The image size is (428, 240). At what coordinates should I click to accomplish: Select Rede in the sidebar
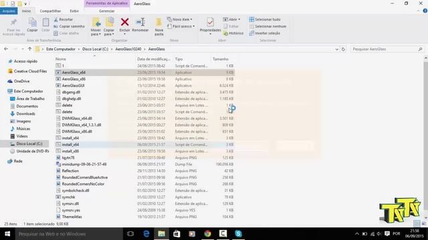(18, 161)
